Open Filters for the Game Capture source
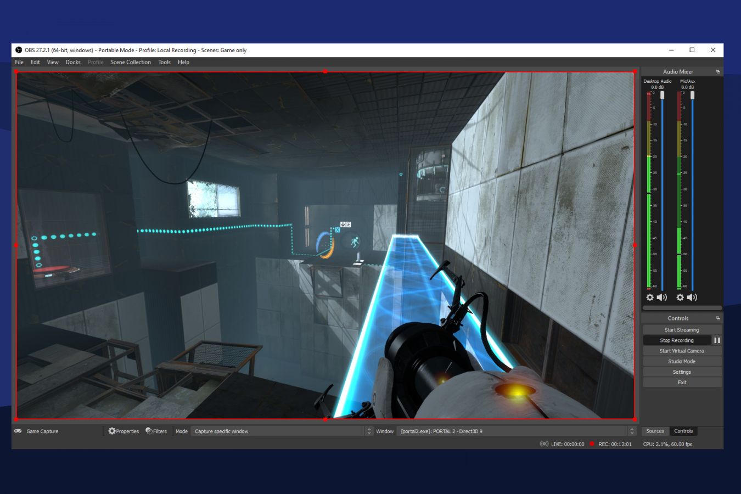 (x=156, y=431)
